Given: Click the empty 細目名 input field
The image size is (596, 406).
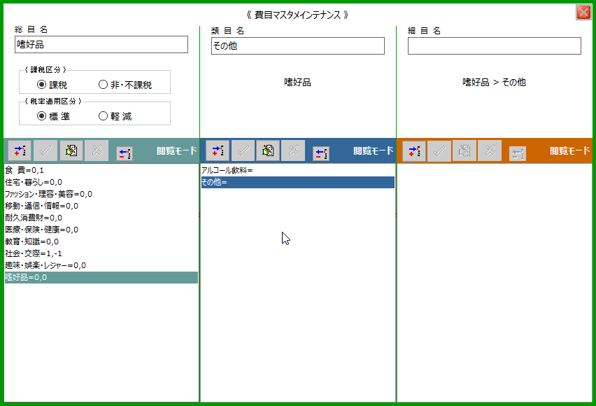Looking at the screenshot, I should click(x=495, y=45).
